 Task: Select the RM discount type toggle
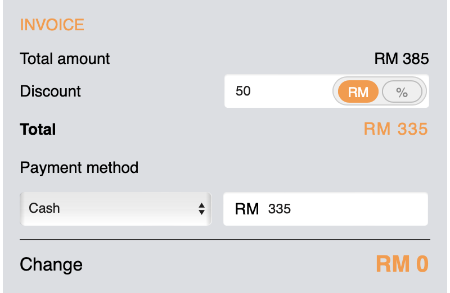358,92
